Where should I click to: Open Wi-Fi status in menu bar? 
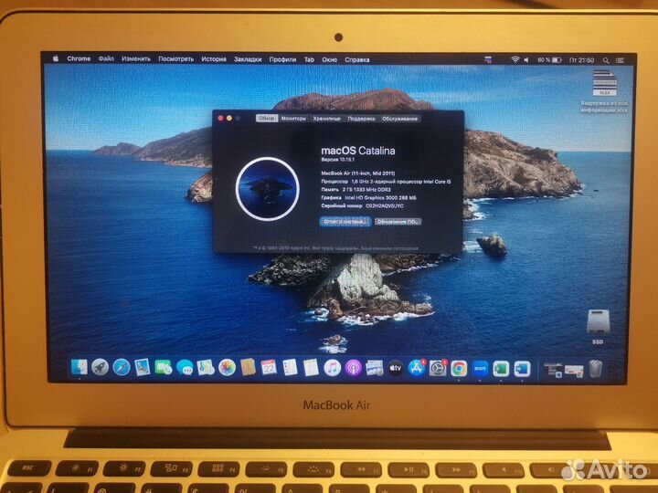click(x=515, y=60)
